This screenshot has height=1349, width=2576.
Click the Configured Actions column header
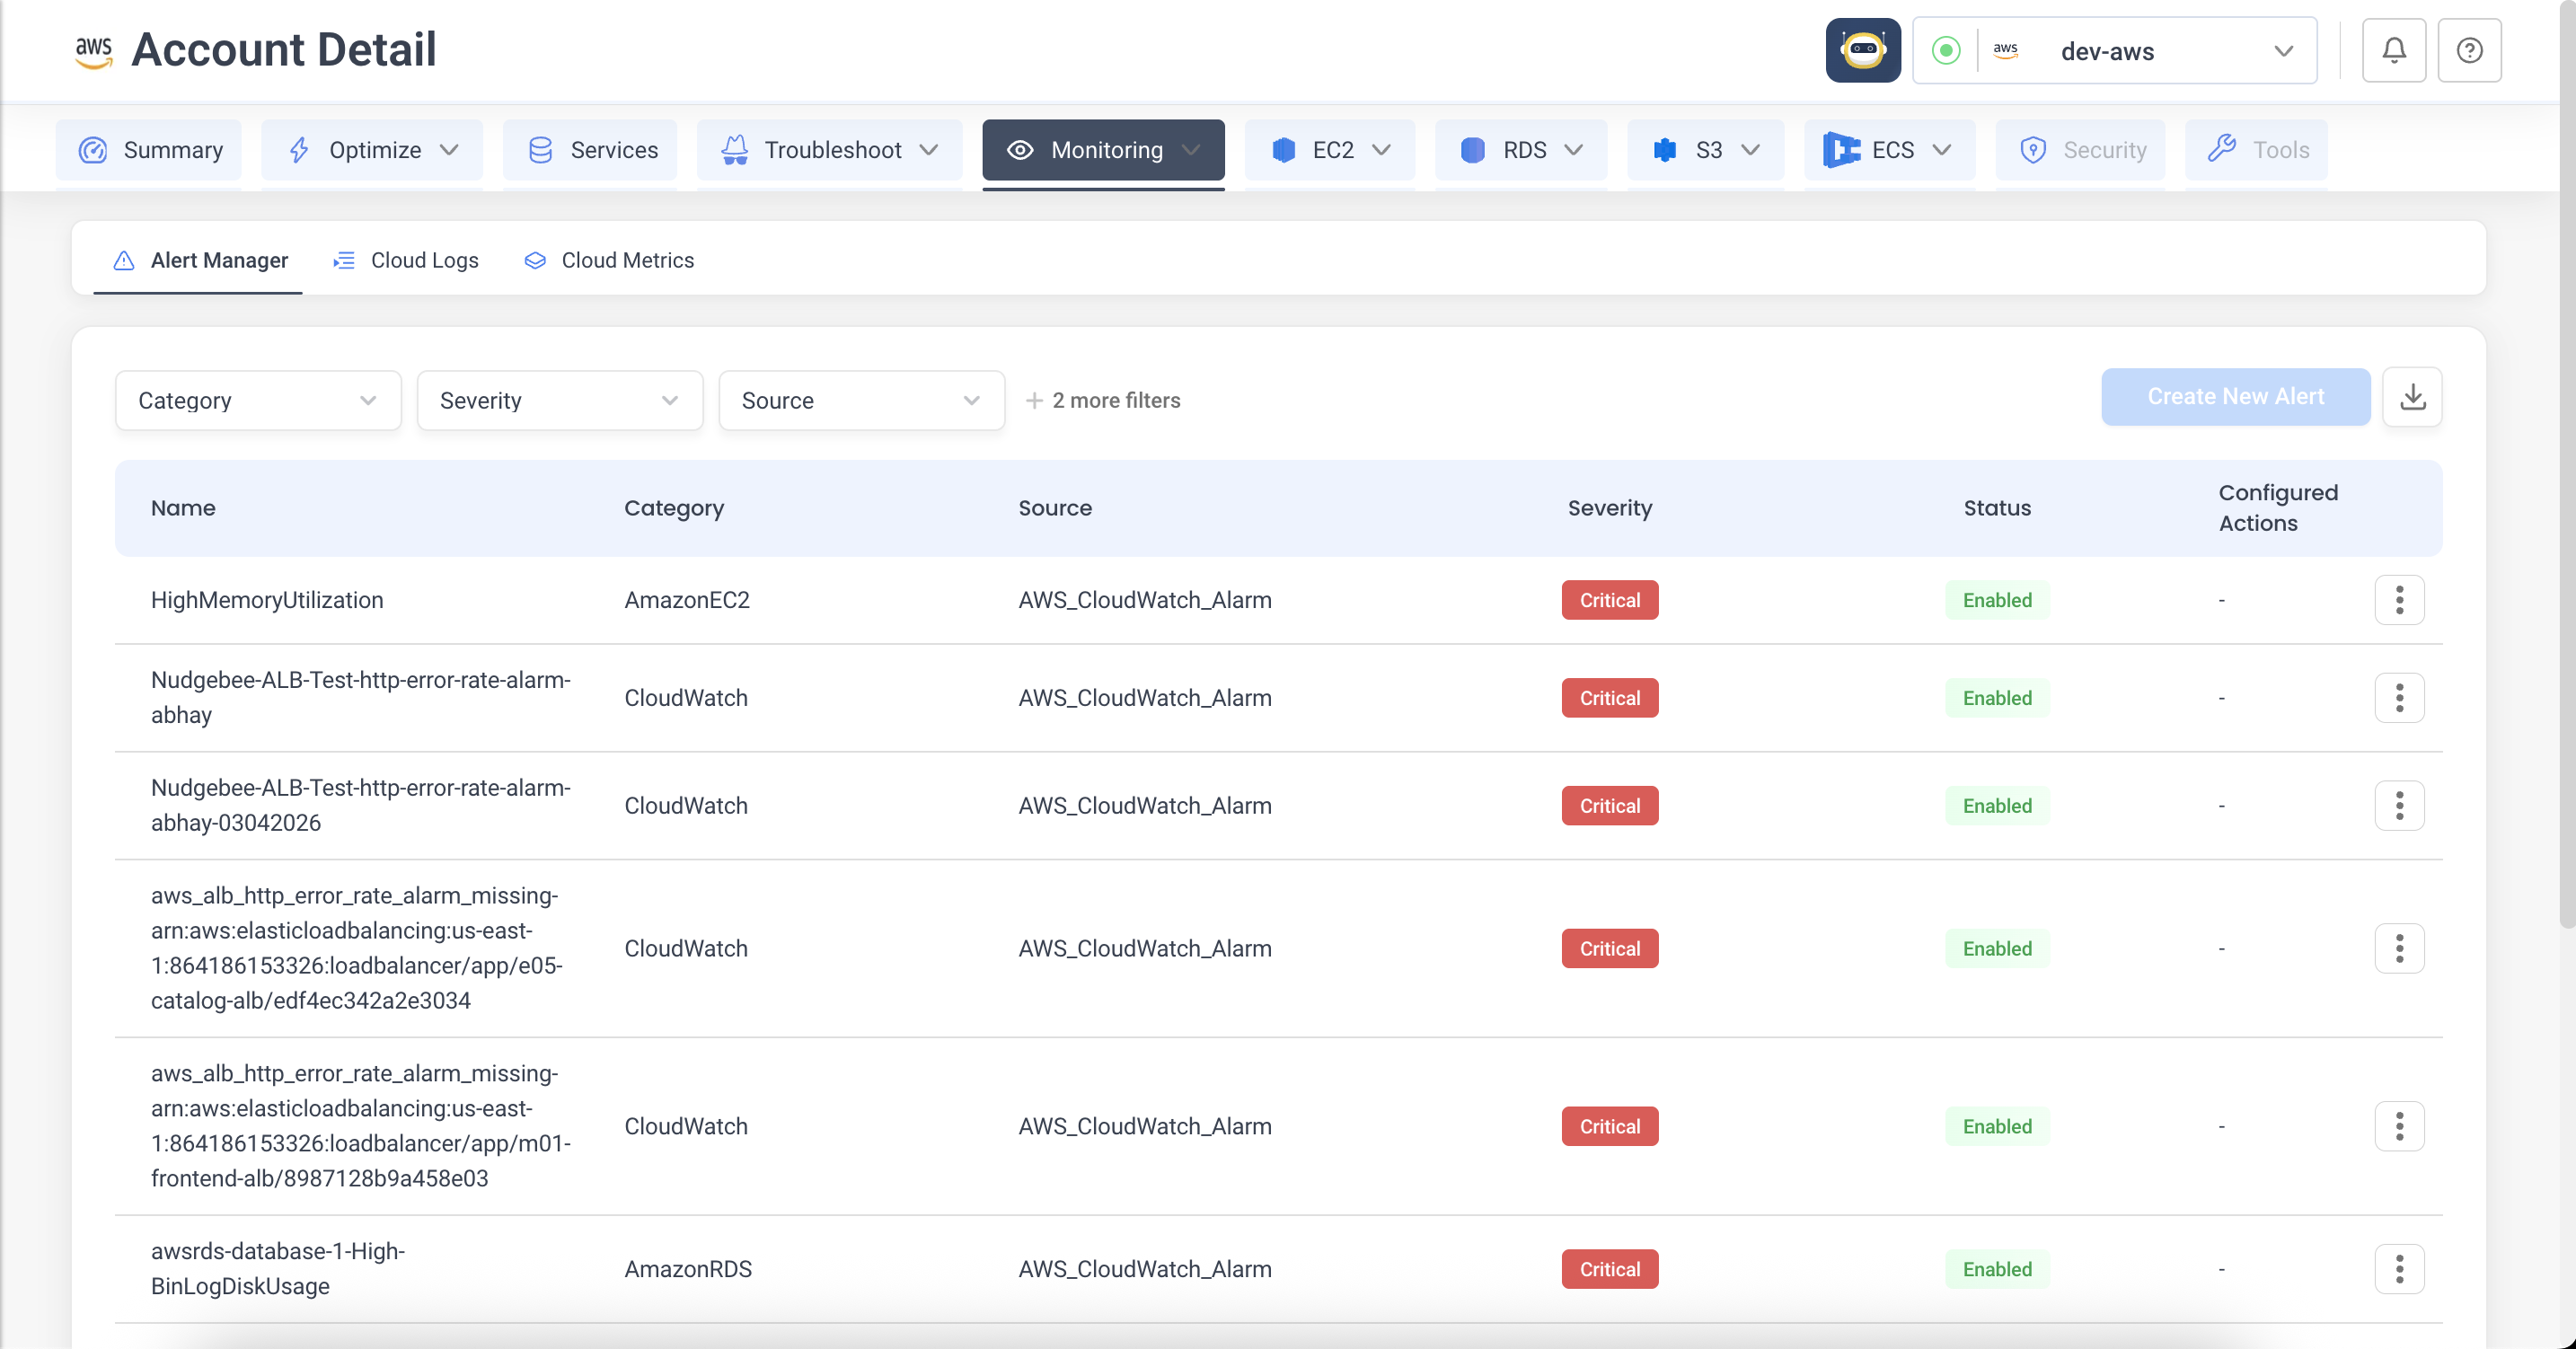pos(2277,509)
